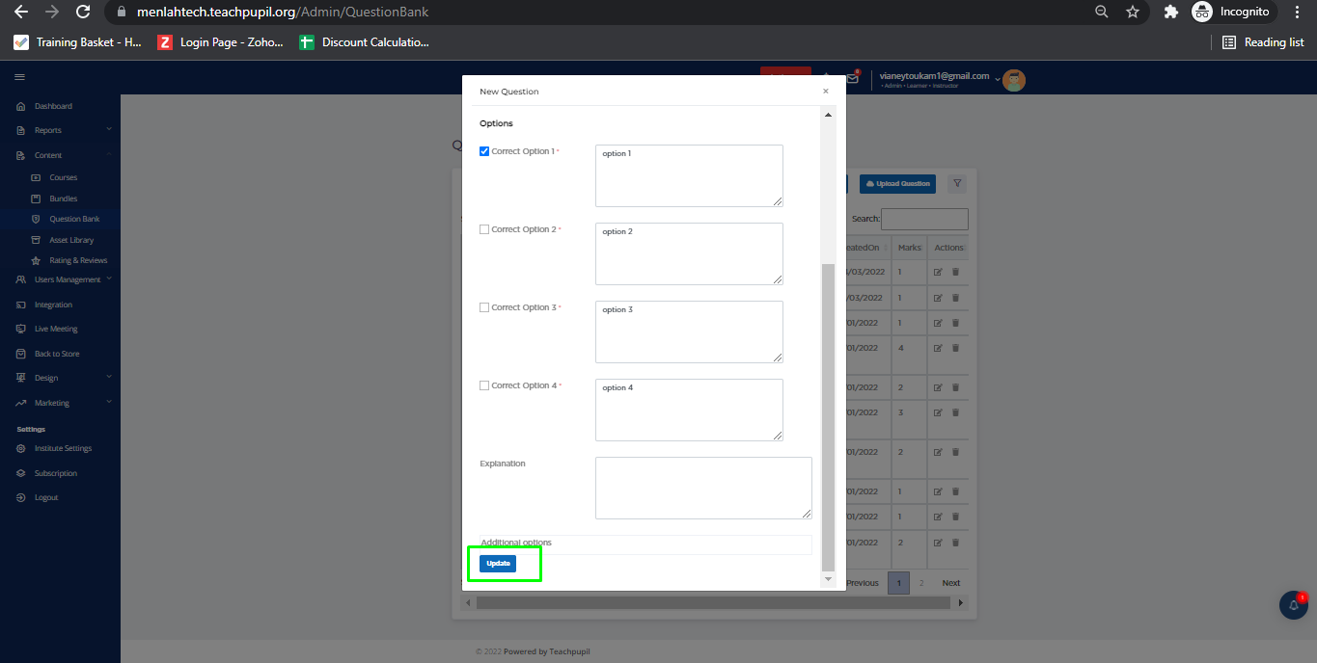Open the notification bell at bottom right
This screenshot has height=663, width=1317.
click(1293, 604)
